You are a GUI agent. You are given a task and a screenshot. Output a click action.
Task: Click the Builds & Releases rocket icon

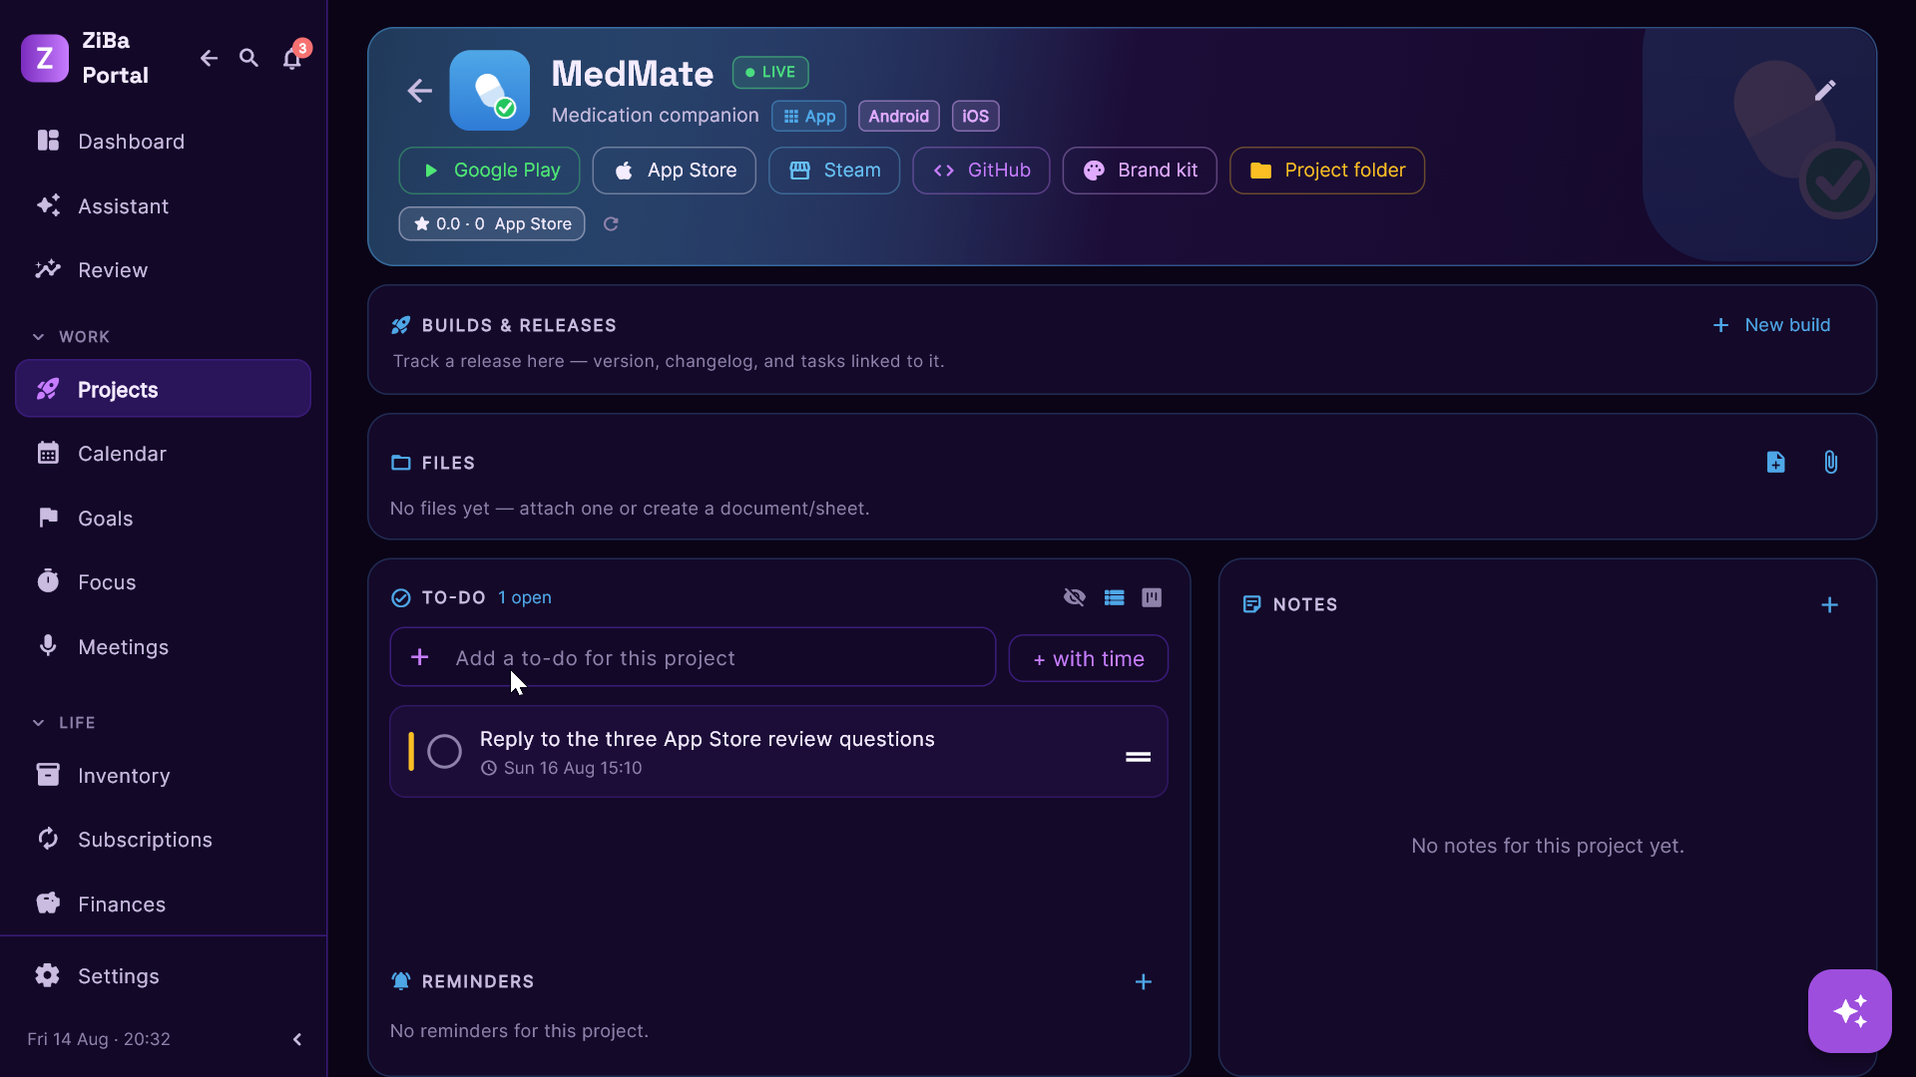coord(401,325)
